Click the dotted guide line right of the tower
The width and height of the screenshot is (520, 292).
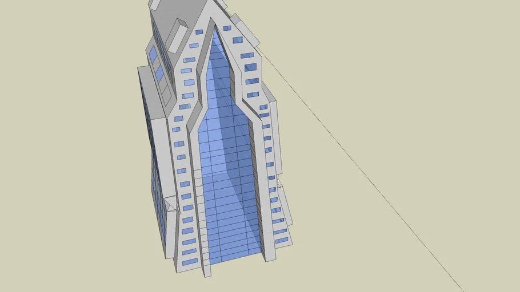(x=366, y=171)
